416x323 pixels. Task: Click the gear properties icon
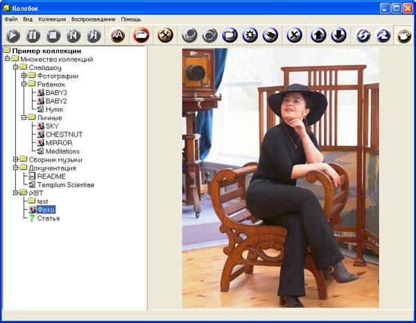250,35
